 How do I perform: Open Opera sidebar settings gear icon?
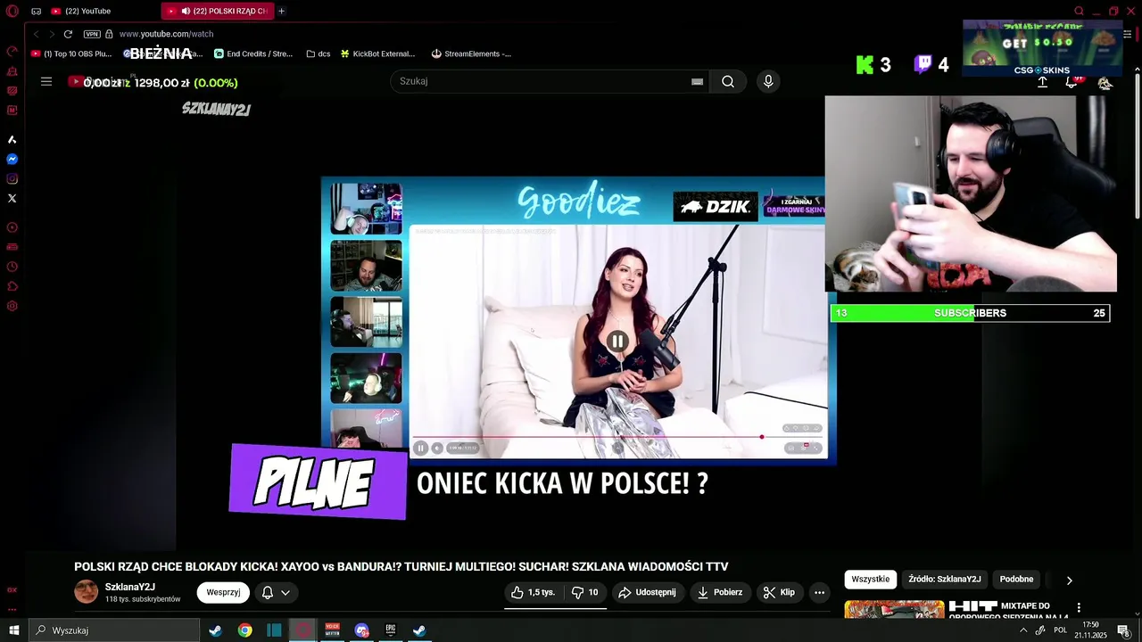[x=12, y=306]
